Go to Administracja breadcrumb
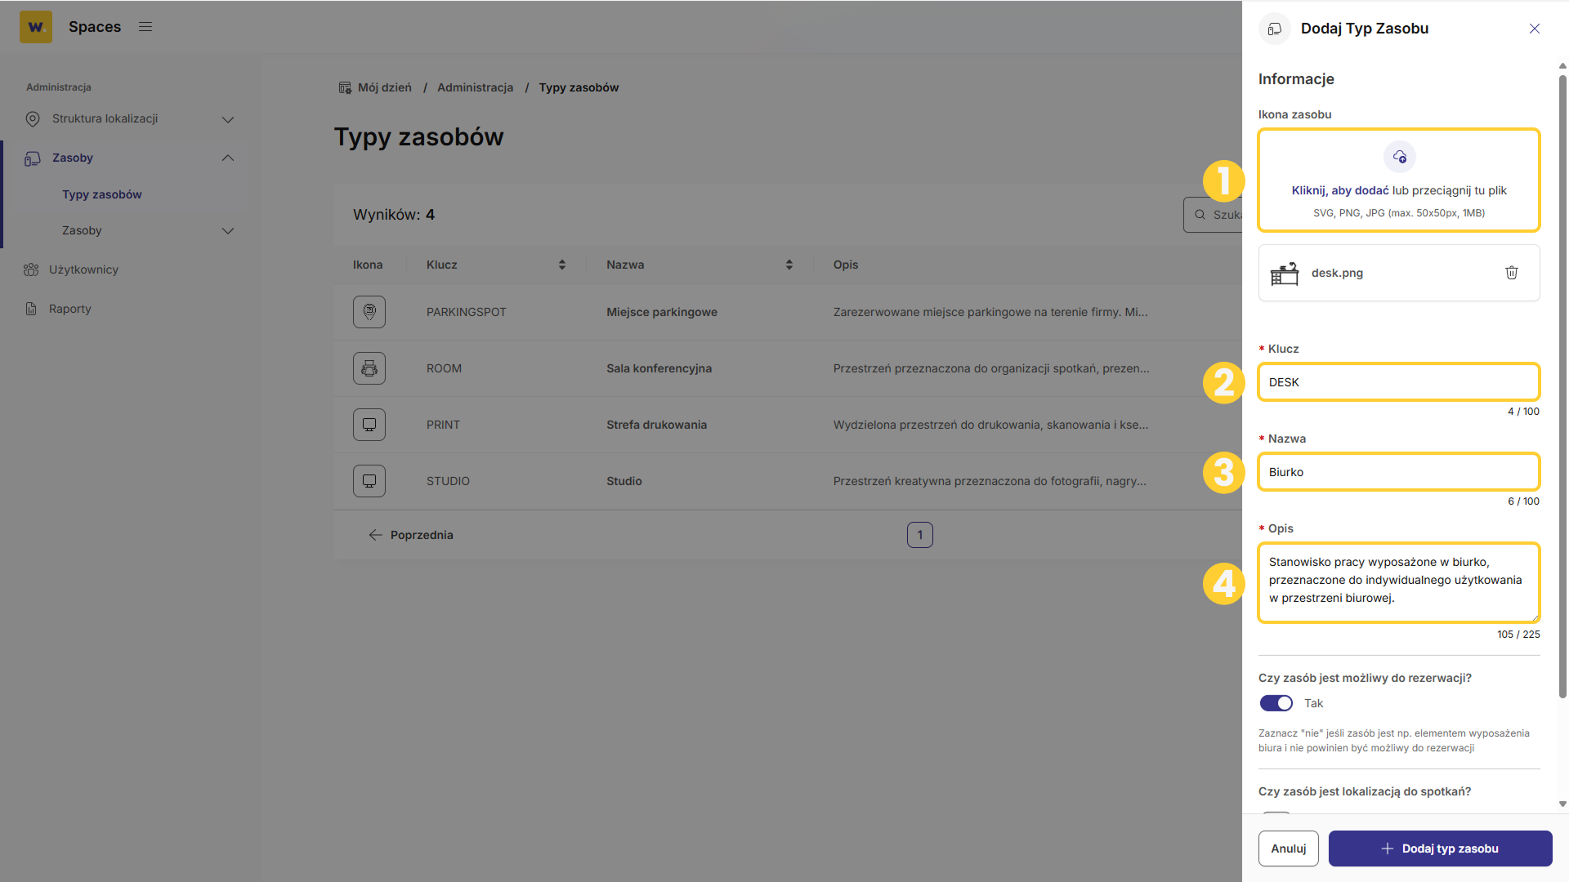This screenshot has width=1569, height=882. (476, 87)
